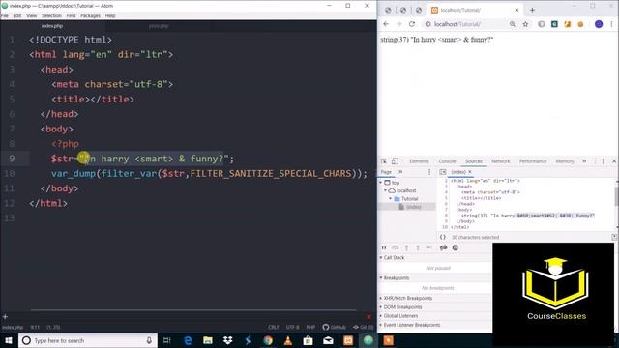619x348 pixels.
Task: Select the index.php editor tab in Atom
Action: point(52,26)
